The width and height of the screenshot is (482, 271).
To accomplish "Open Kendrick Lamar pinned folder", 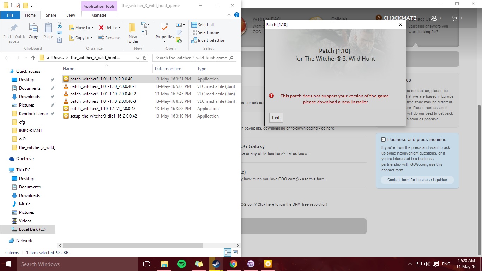I will coord(34,114).
